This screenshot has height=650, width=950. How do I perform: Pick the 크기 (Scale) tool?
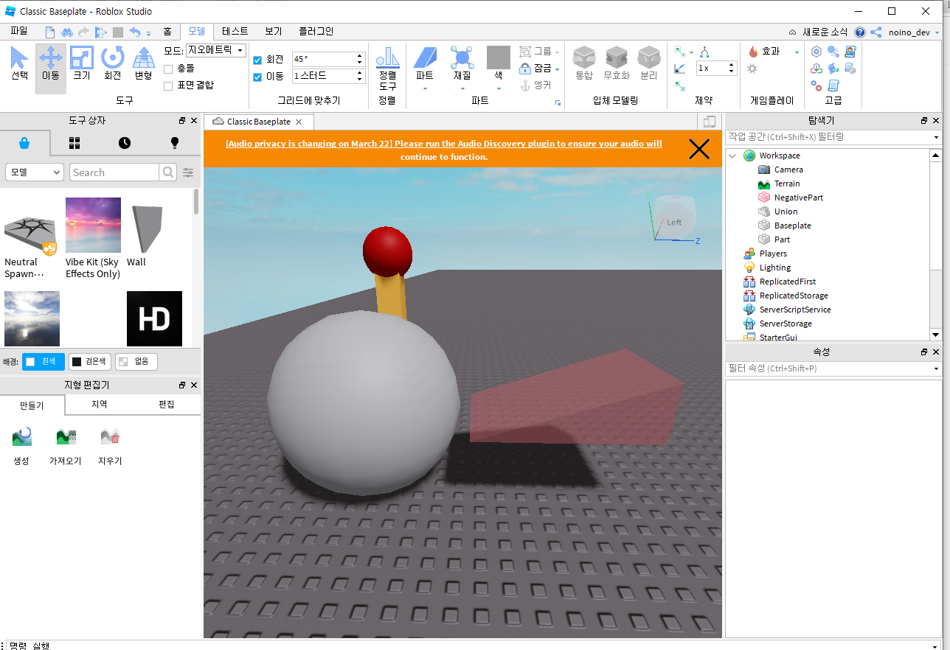click(81, 64)
